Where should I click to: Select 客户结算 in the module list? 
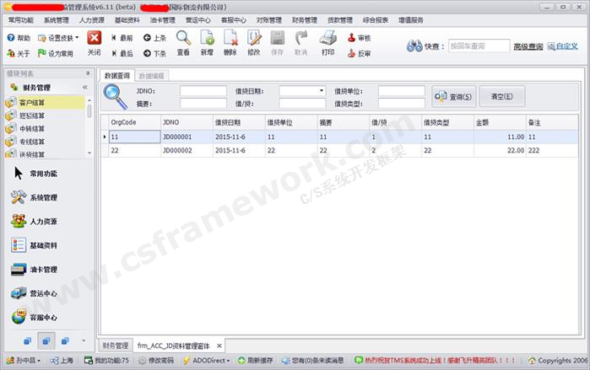coord(32,103)
